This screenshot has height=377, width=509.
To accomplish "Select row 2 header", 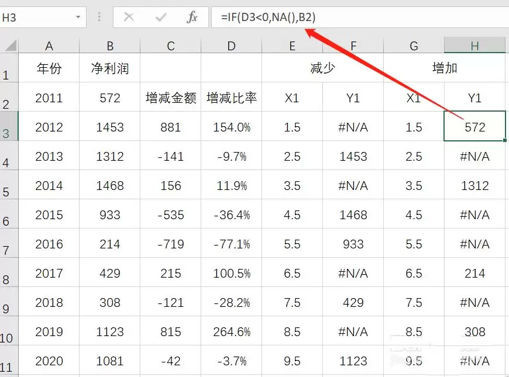I will [x=9, y=96].
